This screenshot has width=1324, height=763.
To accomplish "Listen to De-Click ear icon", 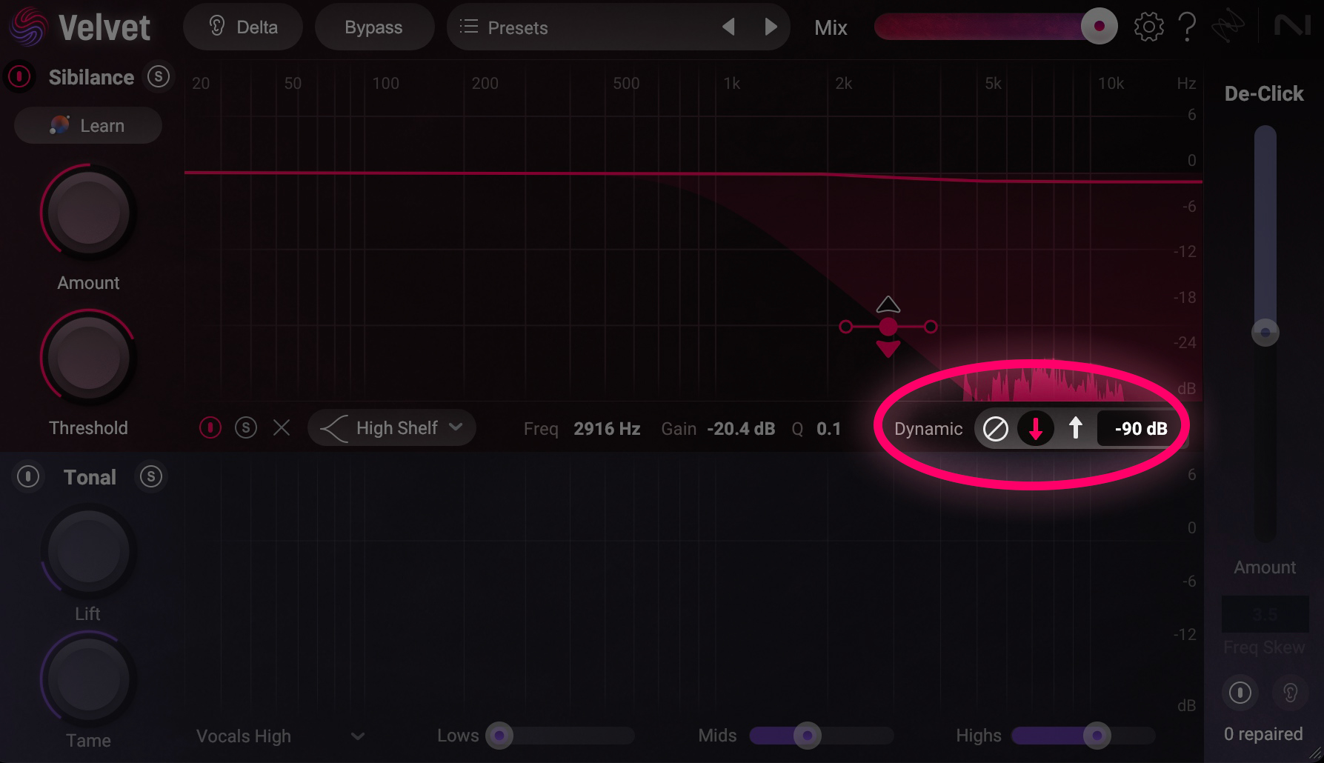I will [1290, 693].
